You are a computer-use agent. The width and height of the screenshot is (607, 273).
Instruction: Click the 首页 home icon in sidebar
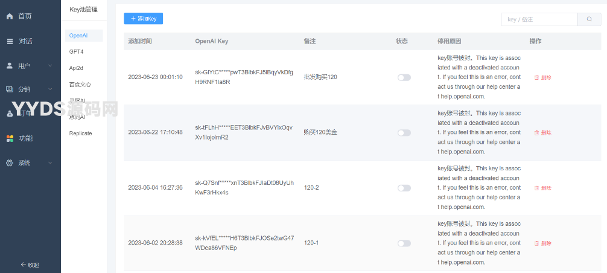10,16
